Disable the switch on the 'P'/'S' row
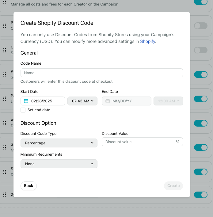 click(x=201, y=74)
